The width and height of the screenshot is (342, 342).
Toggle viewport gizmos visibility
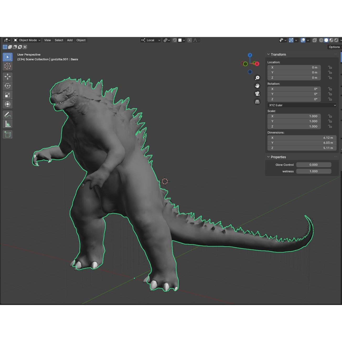(291, 40)
